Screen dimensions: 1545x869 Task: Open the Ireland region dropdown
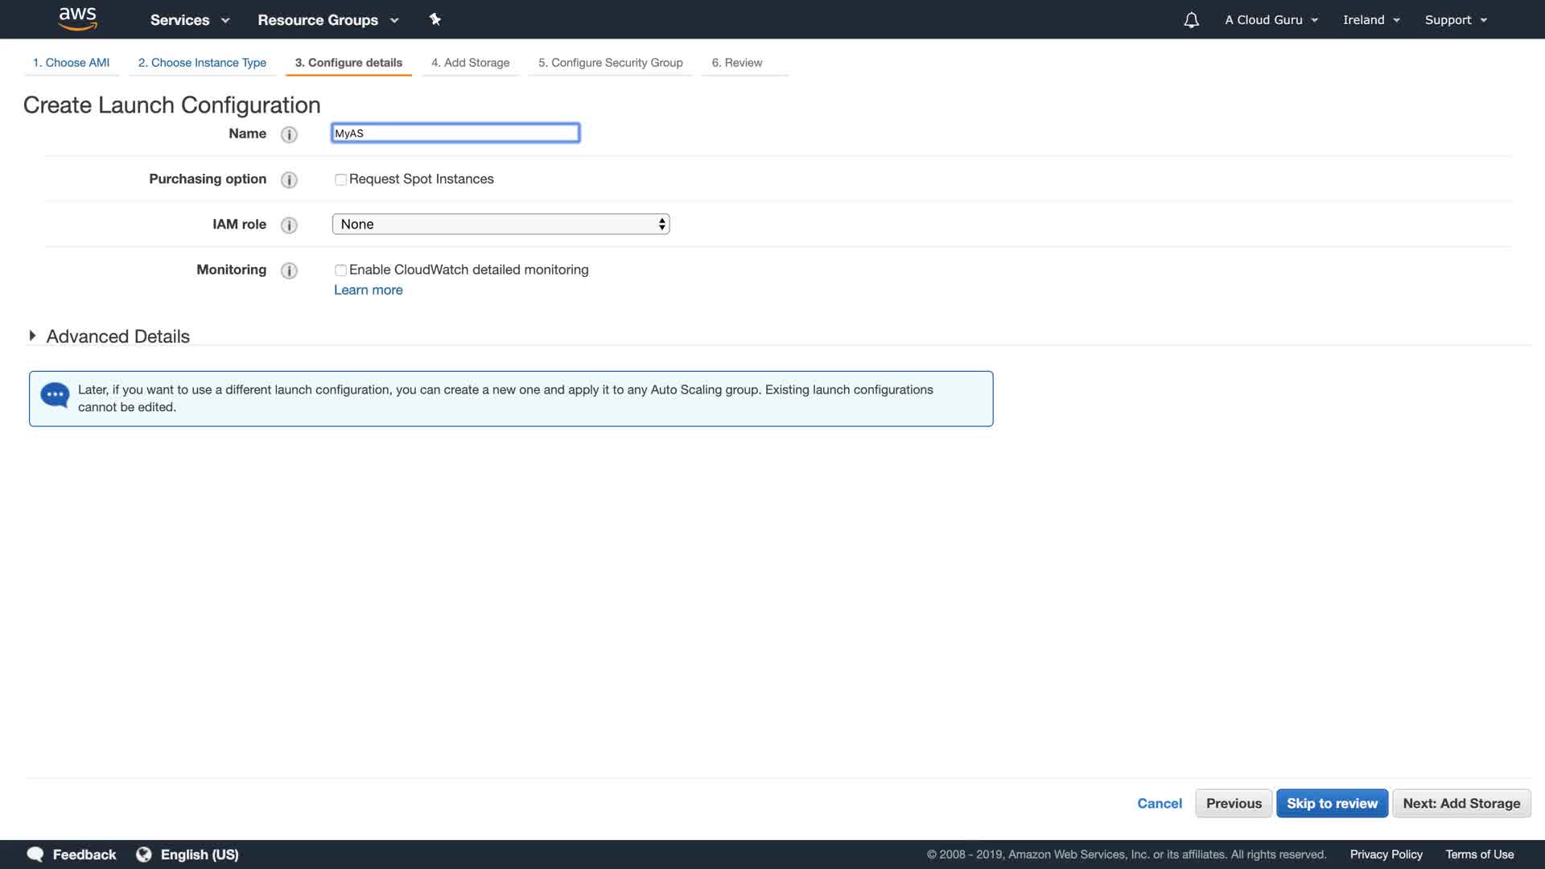[x=1371, y=20]
